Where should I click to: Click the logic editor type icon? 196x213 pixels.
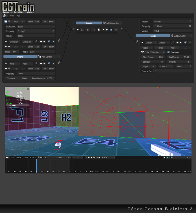[5, 16]
